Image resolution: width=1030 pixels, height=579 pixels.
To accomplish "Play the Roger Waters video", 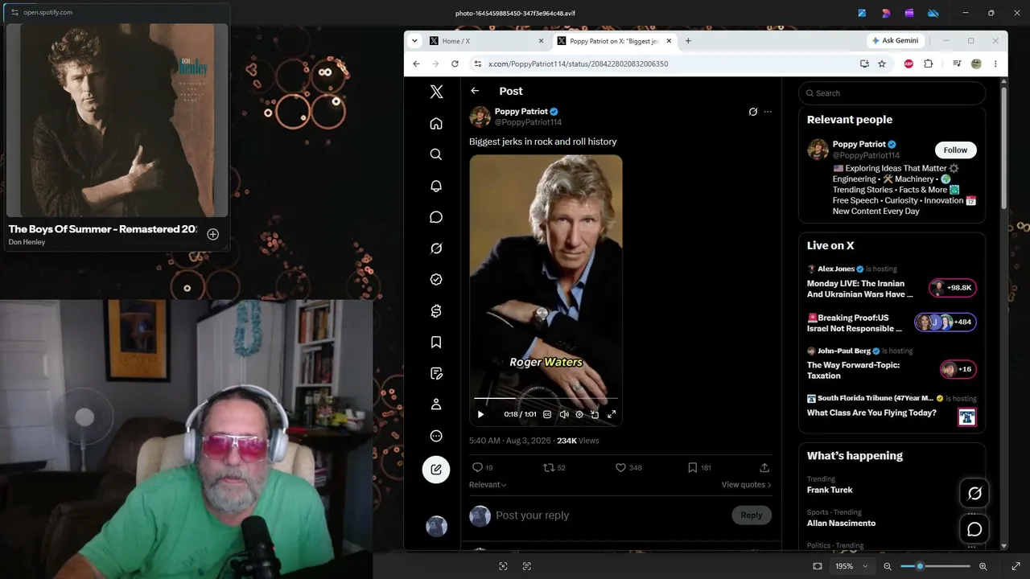I will click(x=480, y=414).
